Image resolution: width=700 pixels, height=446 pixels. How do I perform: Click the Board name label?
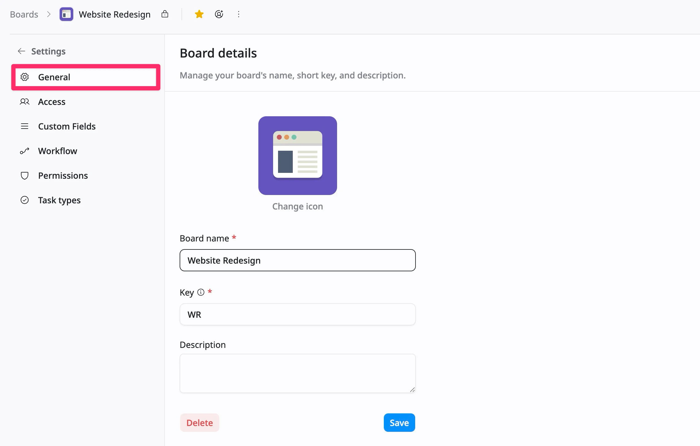click(204, 238)
